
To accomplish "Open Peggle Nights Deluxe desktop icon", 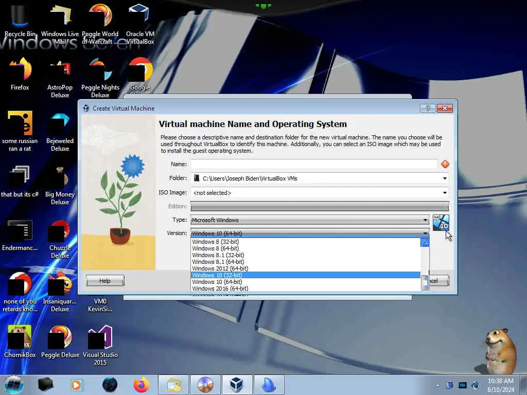I will (x=100, y=78).
